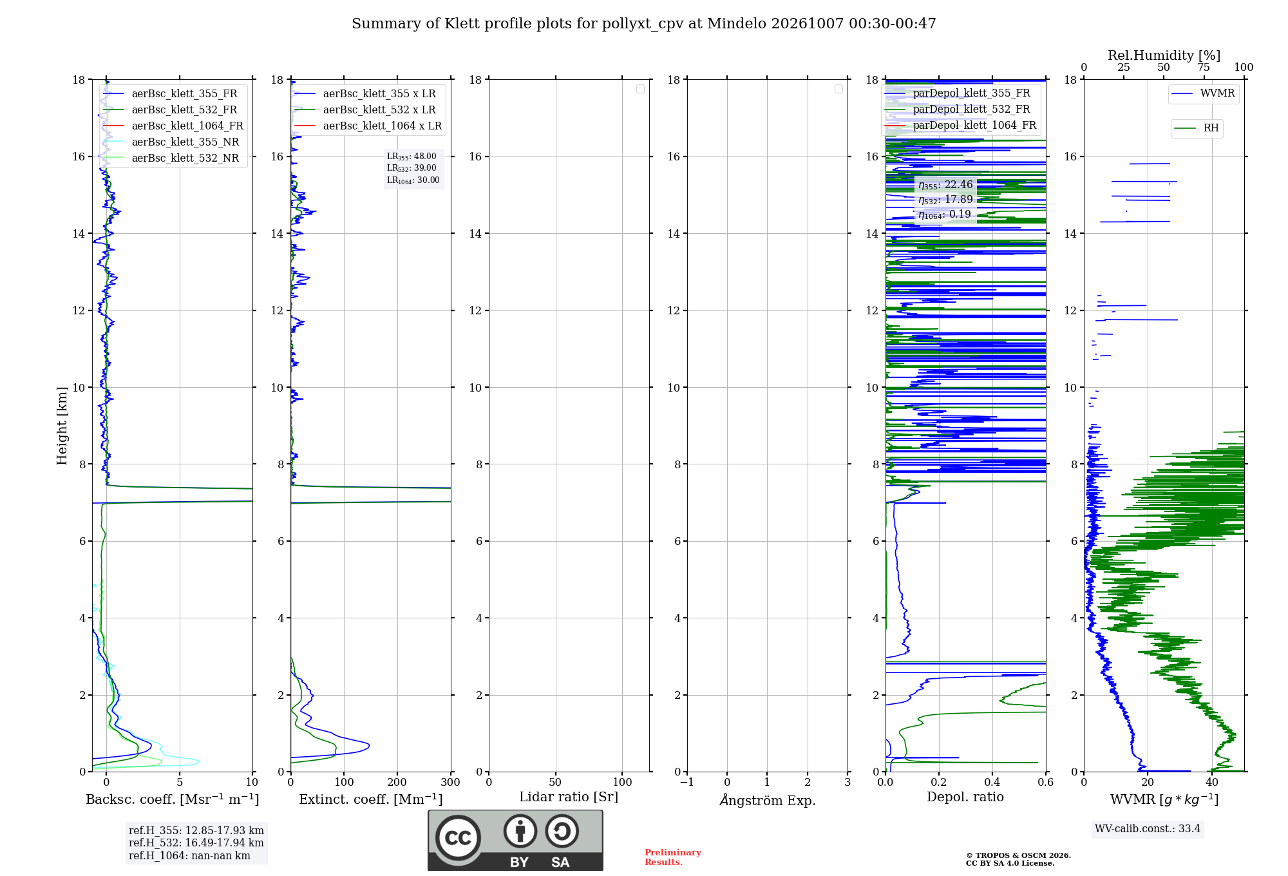The height and width of the screenshot is (876, 1288).
Task: Click ref.H_1064: nan-nan km text
Action: click(189, 856)
